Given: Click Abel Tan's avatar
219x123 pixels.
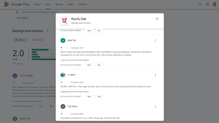Looking at the screenshot, I should (x=63, y=40).
